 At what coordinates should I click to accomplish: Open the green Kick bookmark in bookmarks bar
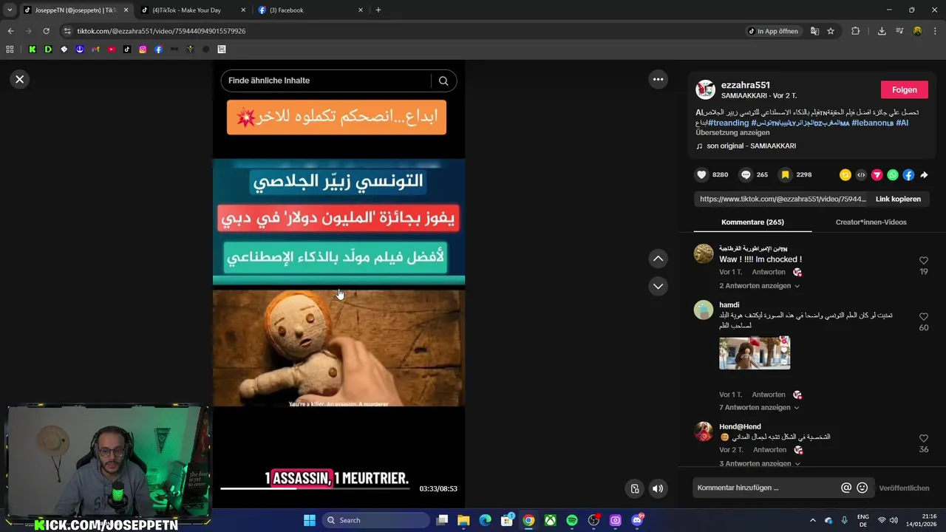[x=32, y=50]
